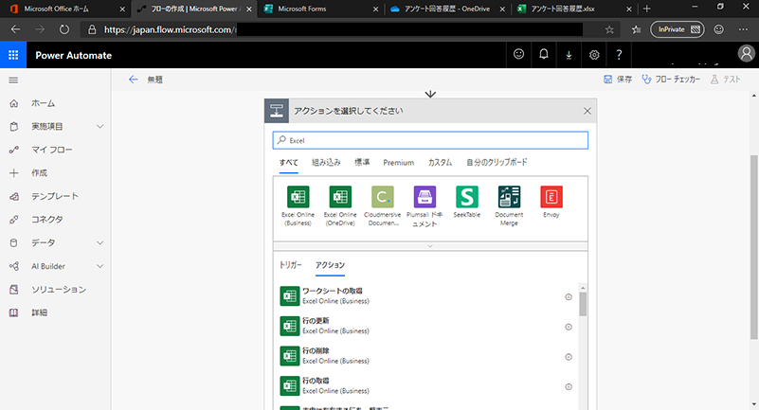The height and width of the screenshot is (410, 759).
Task: Select the Envoy connector icon
Action: point(551,197)
